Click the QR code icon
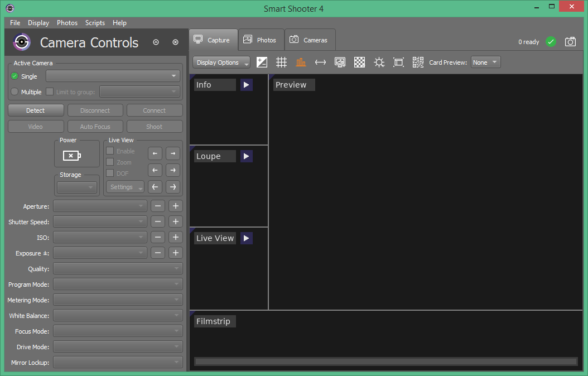The height and width of the screenshot is (376, 588). [x=418, y=62]
